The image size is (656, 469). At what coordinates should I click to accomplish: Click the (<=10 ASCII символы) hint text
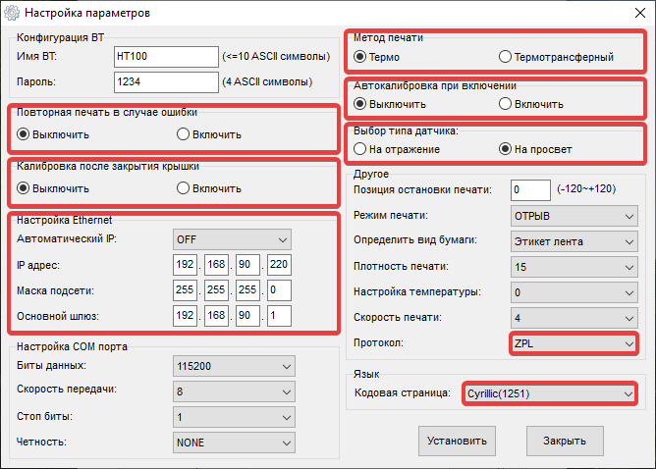[x=276, y=56]
